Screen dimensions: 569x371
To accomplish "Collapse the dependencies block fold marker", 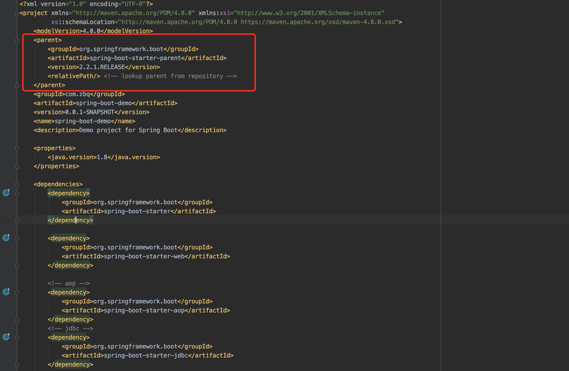I will click(x=17, y=184).
